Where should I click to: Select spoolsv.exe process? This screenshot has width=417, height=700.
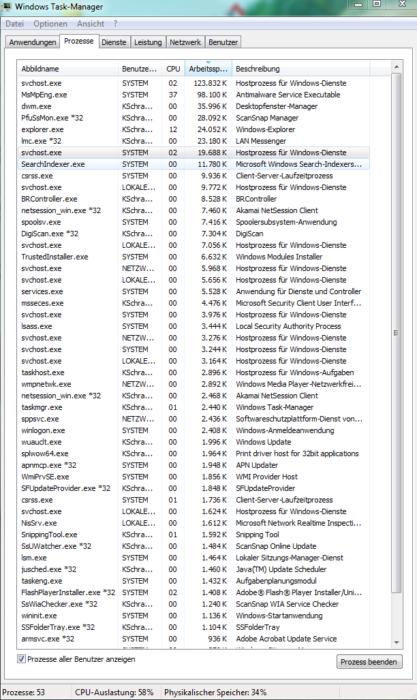[x=194, y=222]
